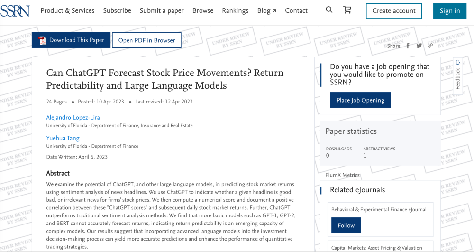The width and height of the screenshot is (474, 252).
Task: Click the DOWNLOADS count label
Action: pos(338,149)
